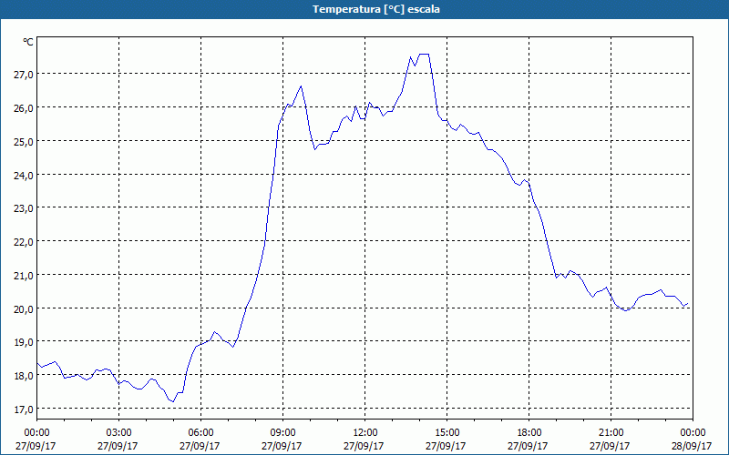This screenshot has height=455, width=729.
Task: Click the 24,0 y-axis label
Action: (x=24, y=175)
